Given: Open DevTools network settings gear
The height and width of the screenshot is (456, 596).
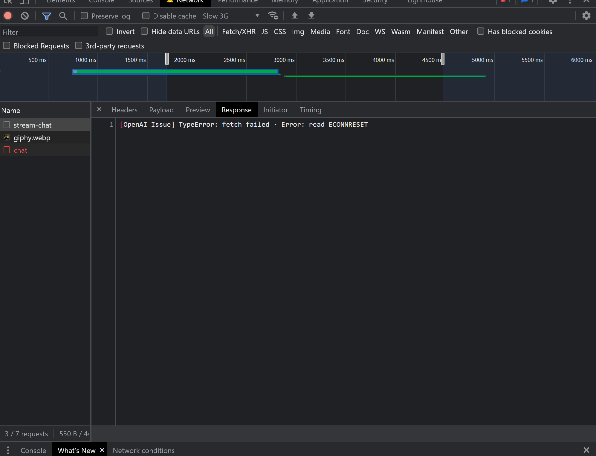Looking at the screenshot, I should [x=587, y=16].
